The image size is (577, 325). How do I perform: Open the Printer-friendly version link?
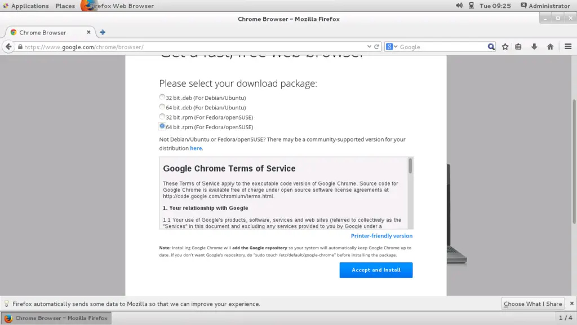tap(381, 236)
